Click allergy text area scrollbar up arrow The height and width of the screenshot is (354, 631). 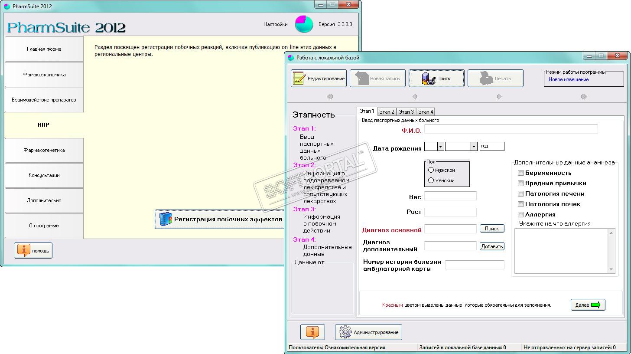(x=611, y=233)
